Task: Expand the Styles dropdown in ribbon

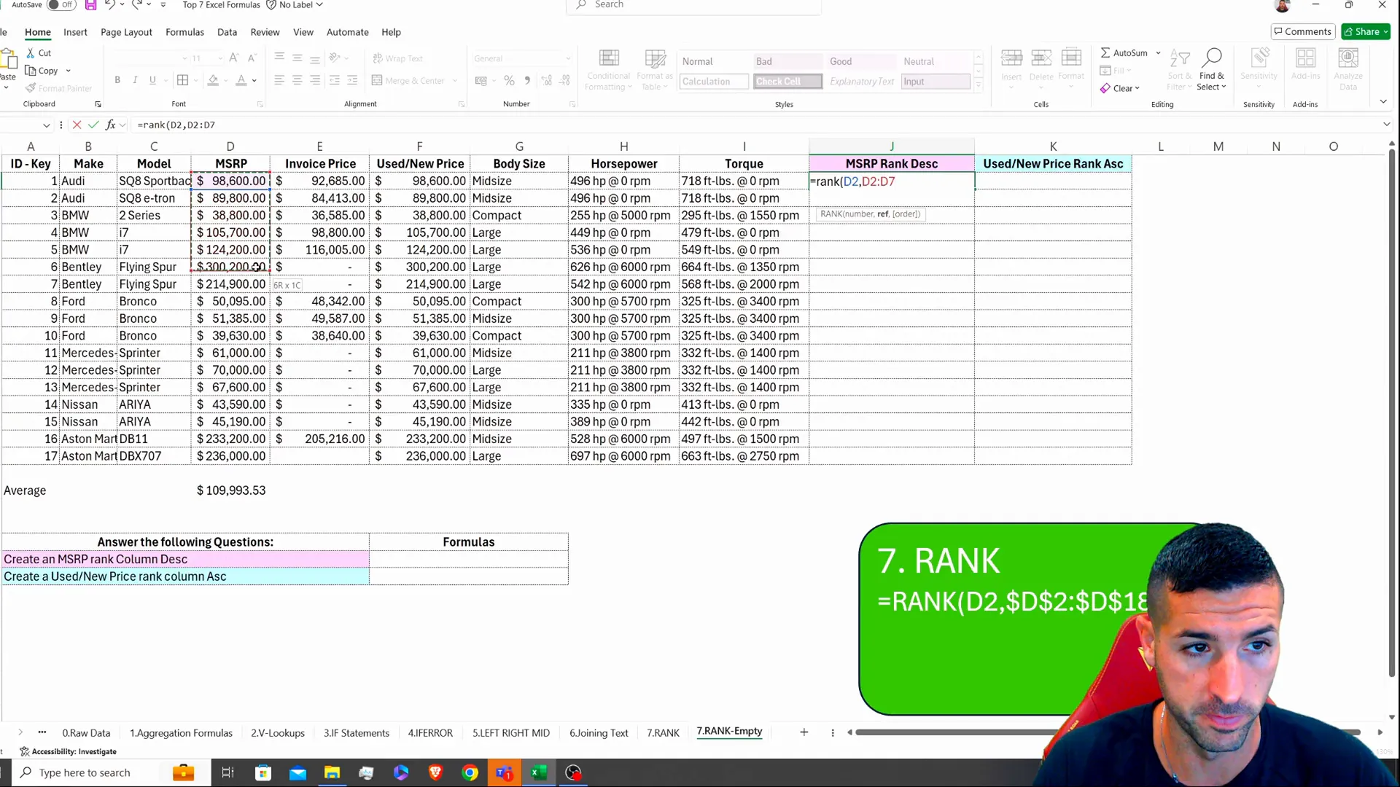Action: tap(981, 88)
